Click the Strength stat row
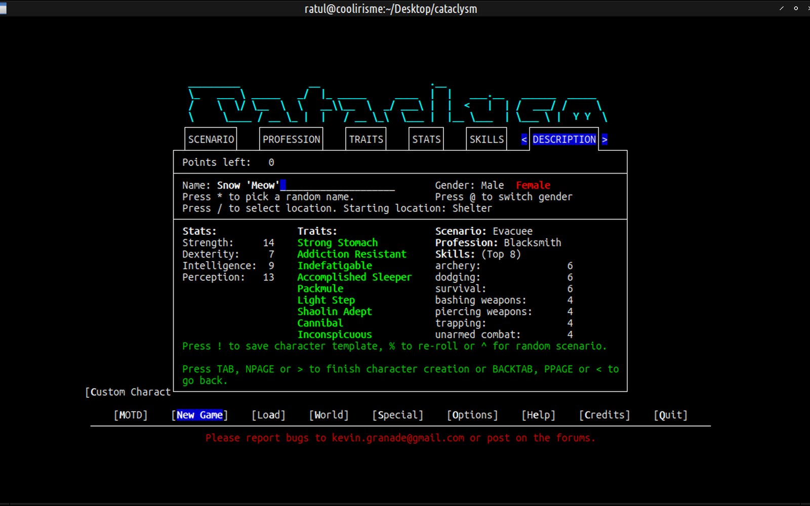The width and height of the screenshot is (810, 506). click(x=228, y=243)
